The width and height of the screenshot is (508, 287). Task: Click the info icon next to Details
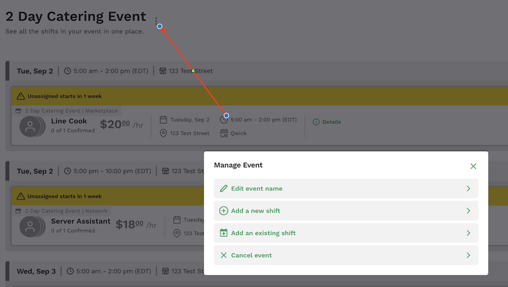click(x=316, y=122)
